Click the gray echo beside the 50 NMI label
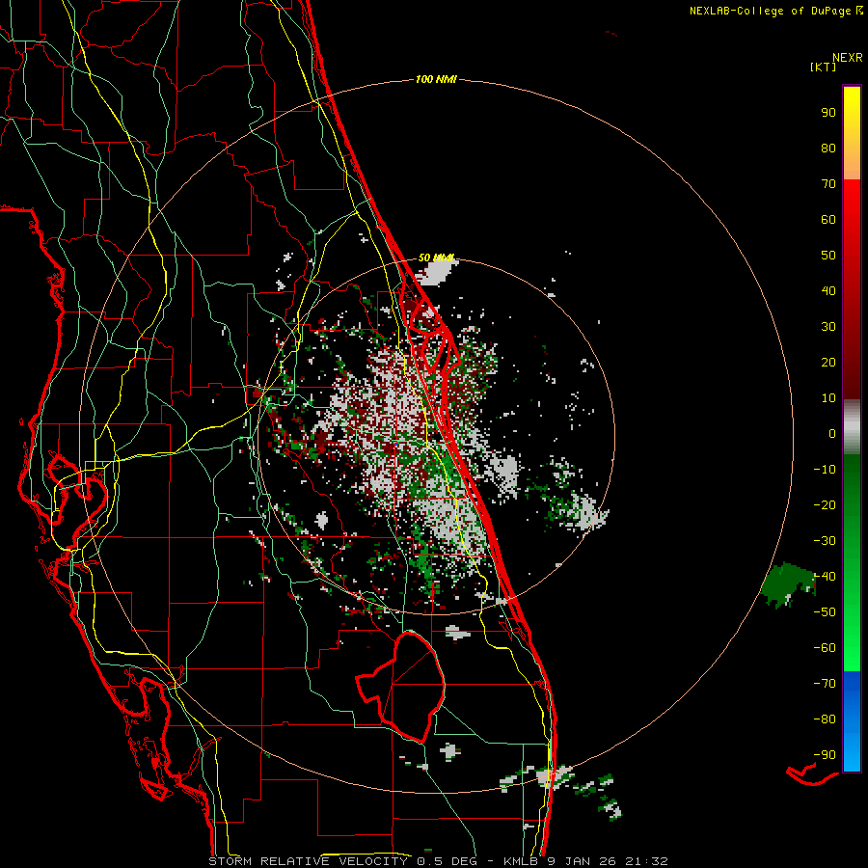 tap(435, 272)
